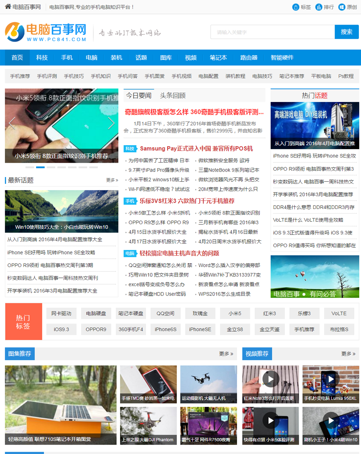
Task: Select the first carousel indicator dash
Action: (30, 167)
